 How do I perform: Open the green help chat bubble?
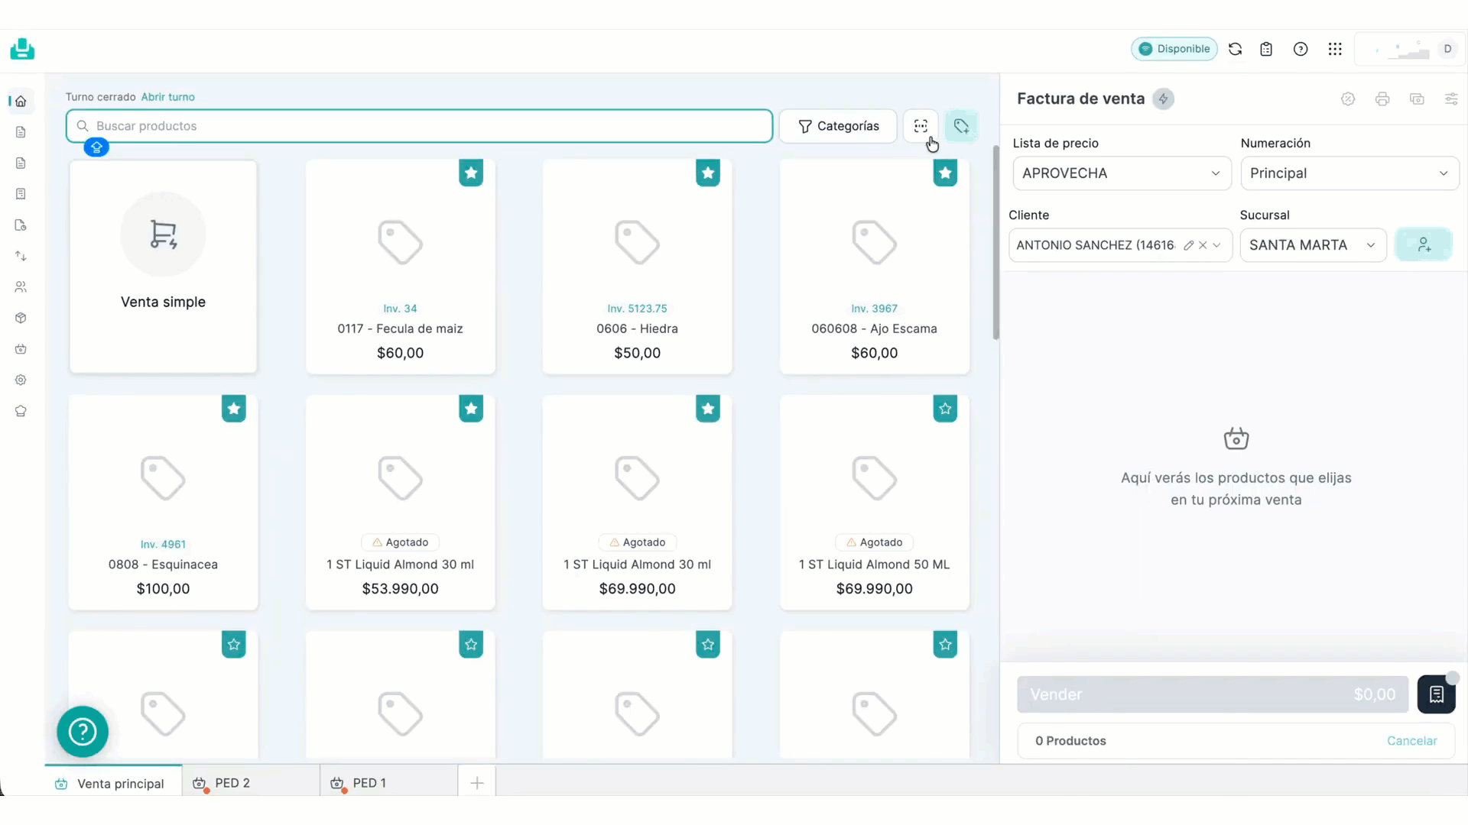(x=83, y=732)
